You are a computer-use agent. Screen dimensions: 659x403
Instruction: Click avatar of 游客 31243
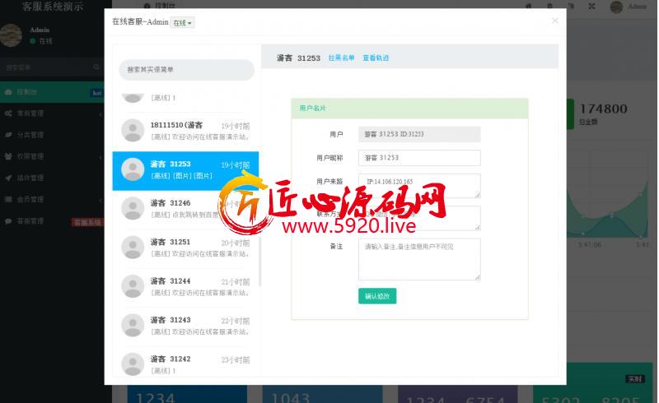(133, 326)
